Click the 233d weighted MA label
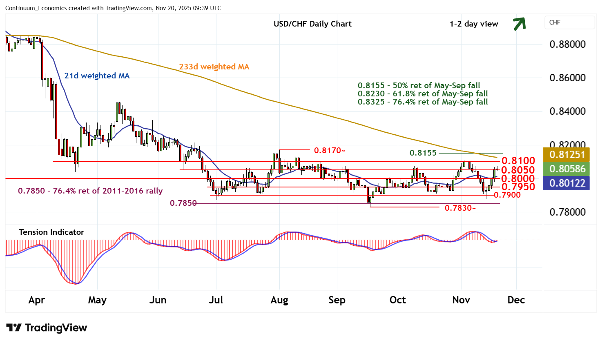 point(214,67)
